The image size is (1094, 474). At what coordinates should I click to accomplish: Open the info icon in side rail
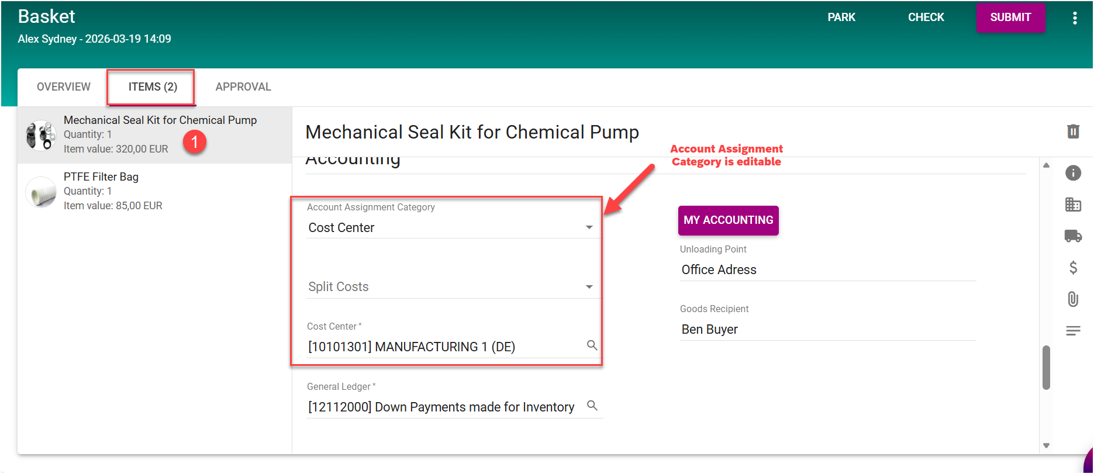[x=1073, y=173]
